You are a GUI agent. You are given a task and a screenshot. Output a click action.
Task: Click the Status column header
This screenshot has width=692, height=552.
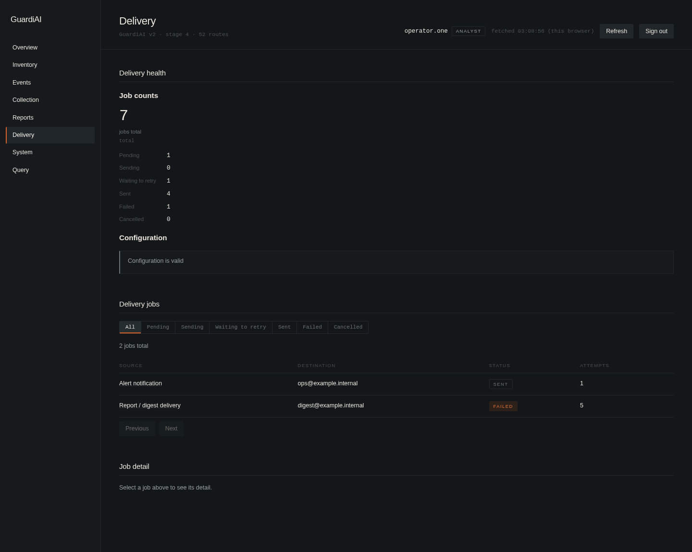point(500,366)
